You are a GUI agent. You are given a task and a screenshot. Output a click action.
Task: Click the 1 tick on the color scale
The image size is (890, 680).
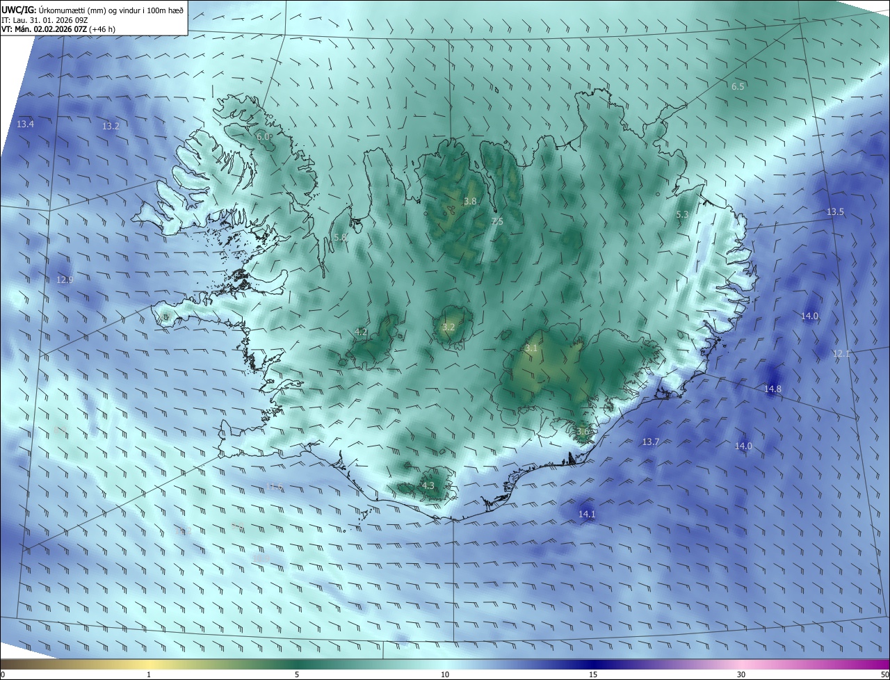[x=149, y=674]
